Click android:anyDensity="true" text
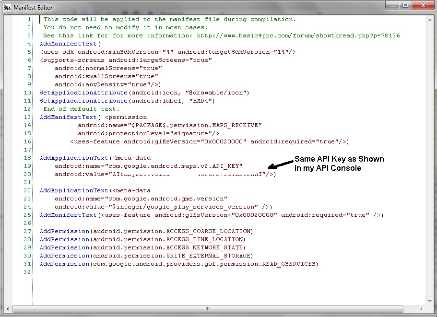This screenshot has width=437, height=317. tap(107, 85)
